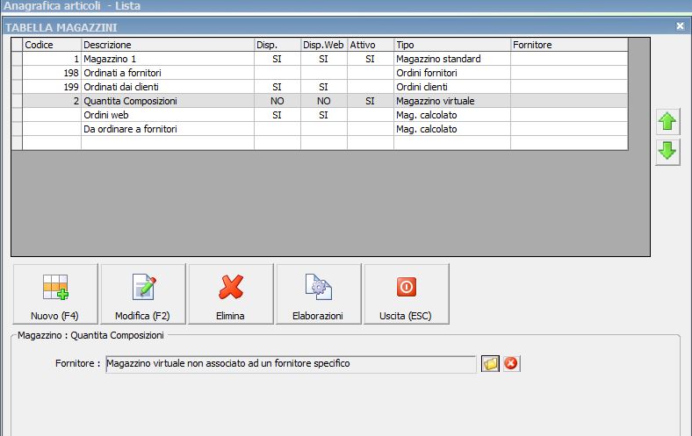Click the Disp. 'NO' cell of Quantita Composizioni
Viewport: 692px width, 436px height.
[278, 101]
